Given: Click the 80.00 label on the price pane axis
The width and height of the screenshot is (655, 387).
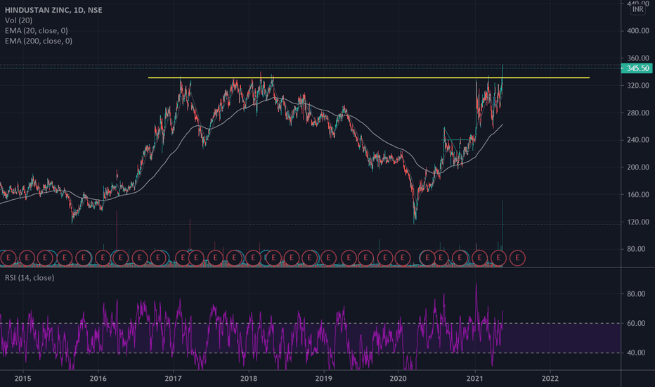Looking at the screenshot, I should [636, 249].
